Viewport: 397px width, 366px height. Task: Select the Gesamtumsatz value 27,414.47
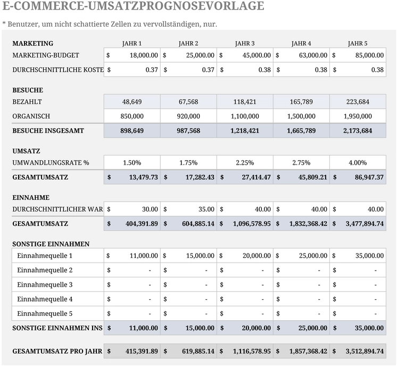point(245,177)
